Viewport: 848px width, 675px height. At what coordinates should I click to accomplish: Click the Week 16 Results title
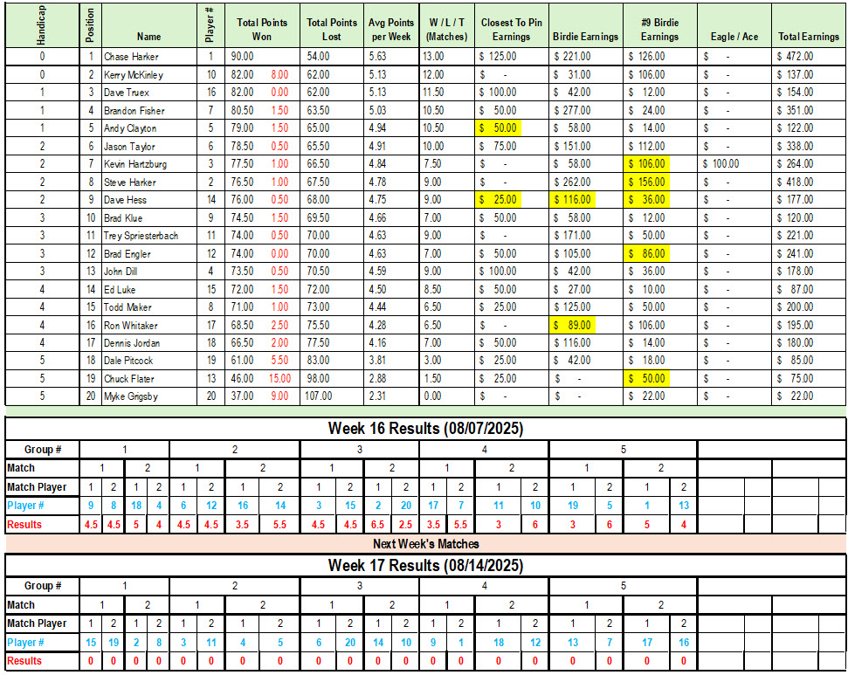click(425, 429)
